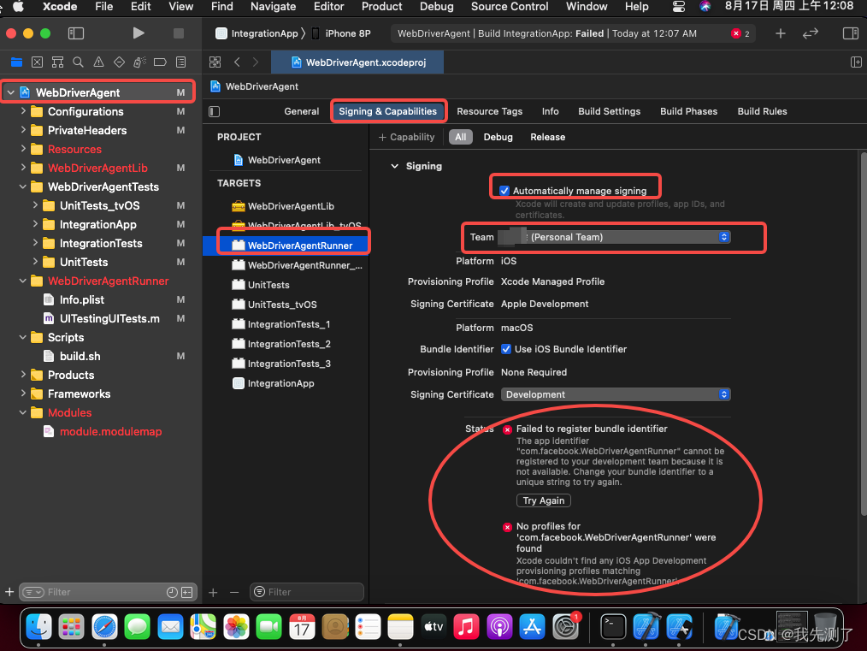Run the build with the Play button
This screenshot has width=867, height=651.
(x=139, y=33)
